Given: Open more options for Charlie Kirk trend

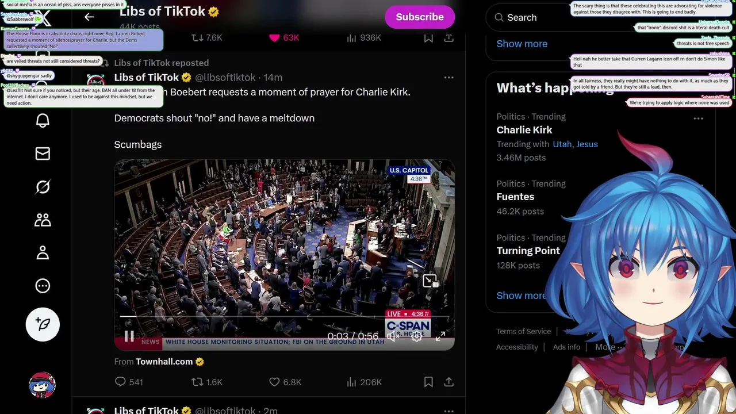Looking at the screenshot, I should click(x=698, y=118).
